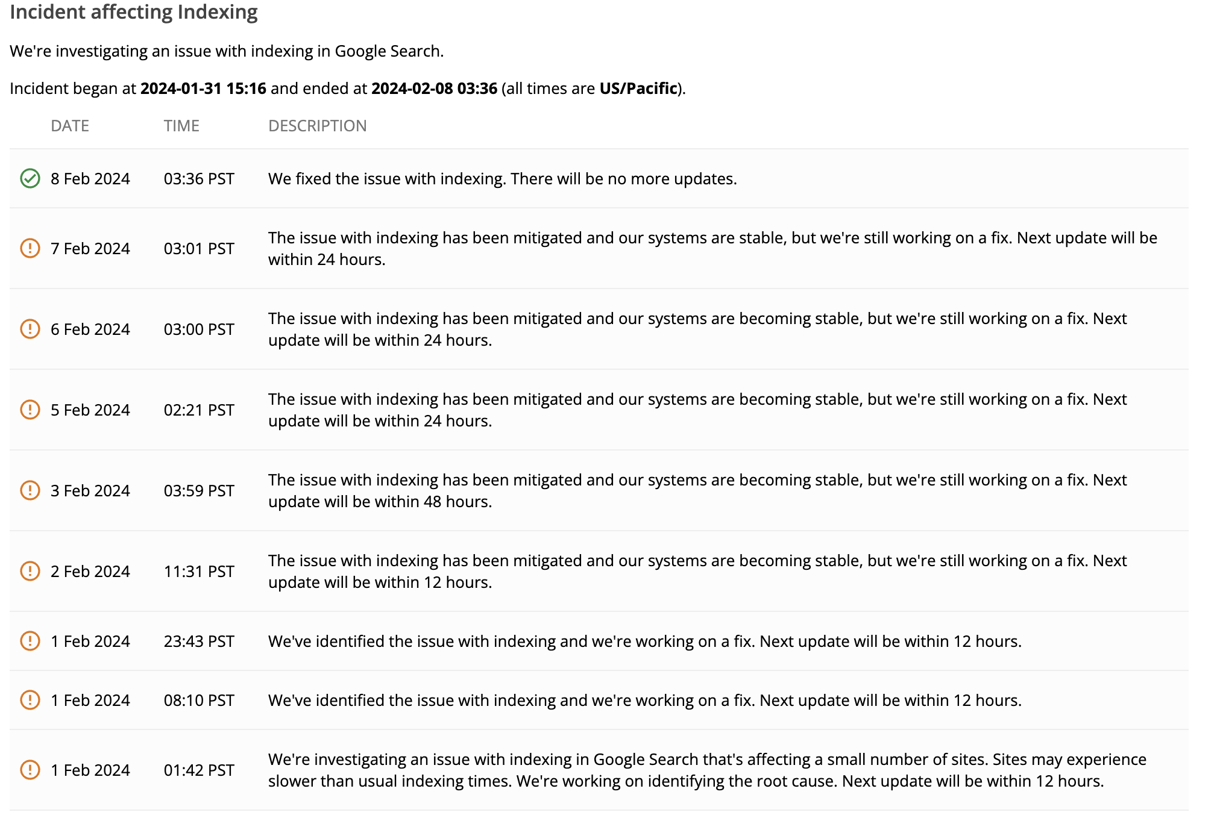
Task: Click the DATE column header
Action: pyautogui.click(x=70, y=125)
